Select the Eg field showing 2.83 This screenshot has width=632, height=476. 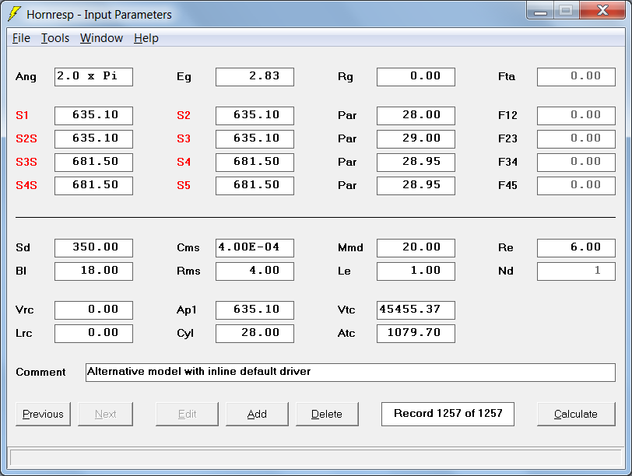pos(255,76)
